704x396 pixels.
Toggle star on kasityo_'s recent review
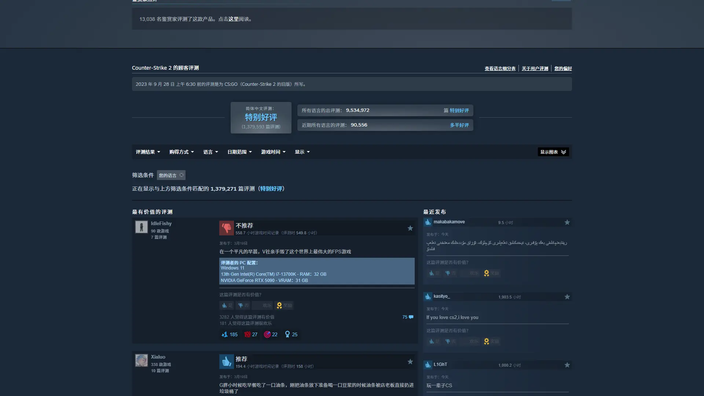point(567,297)
